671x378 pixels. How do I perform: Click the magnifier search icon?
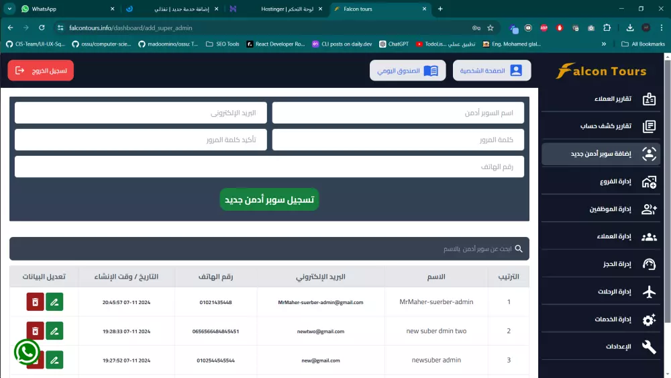tap(519, 248)
